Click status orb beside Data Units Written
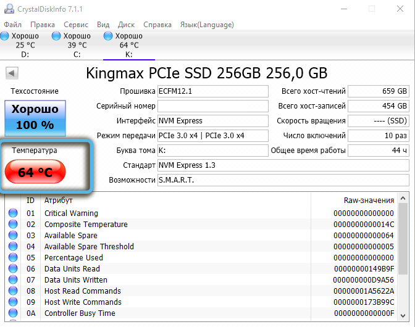The image size is (415, 327). (13, 280)
